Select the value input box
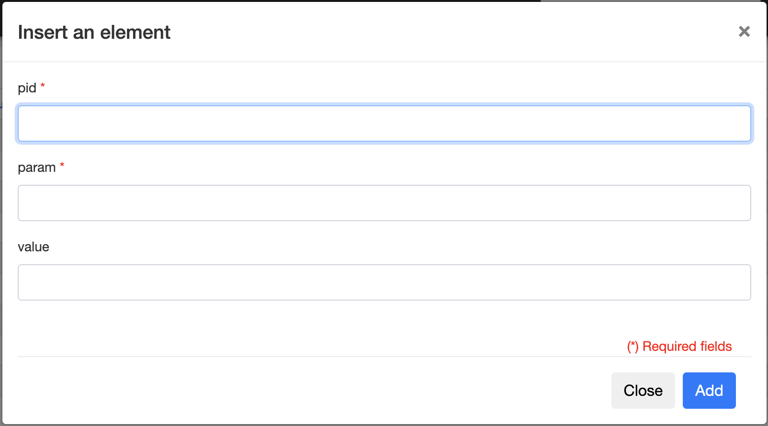The height and width of the screenshot is (426, 768). (x=384, y=282)
